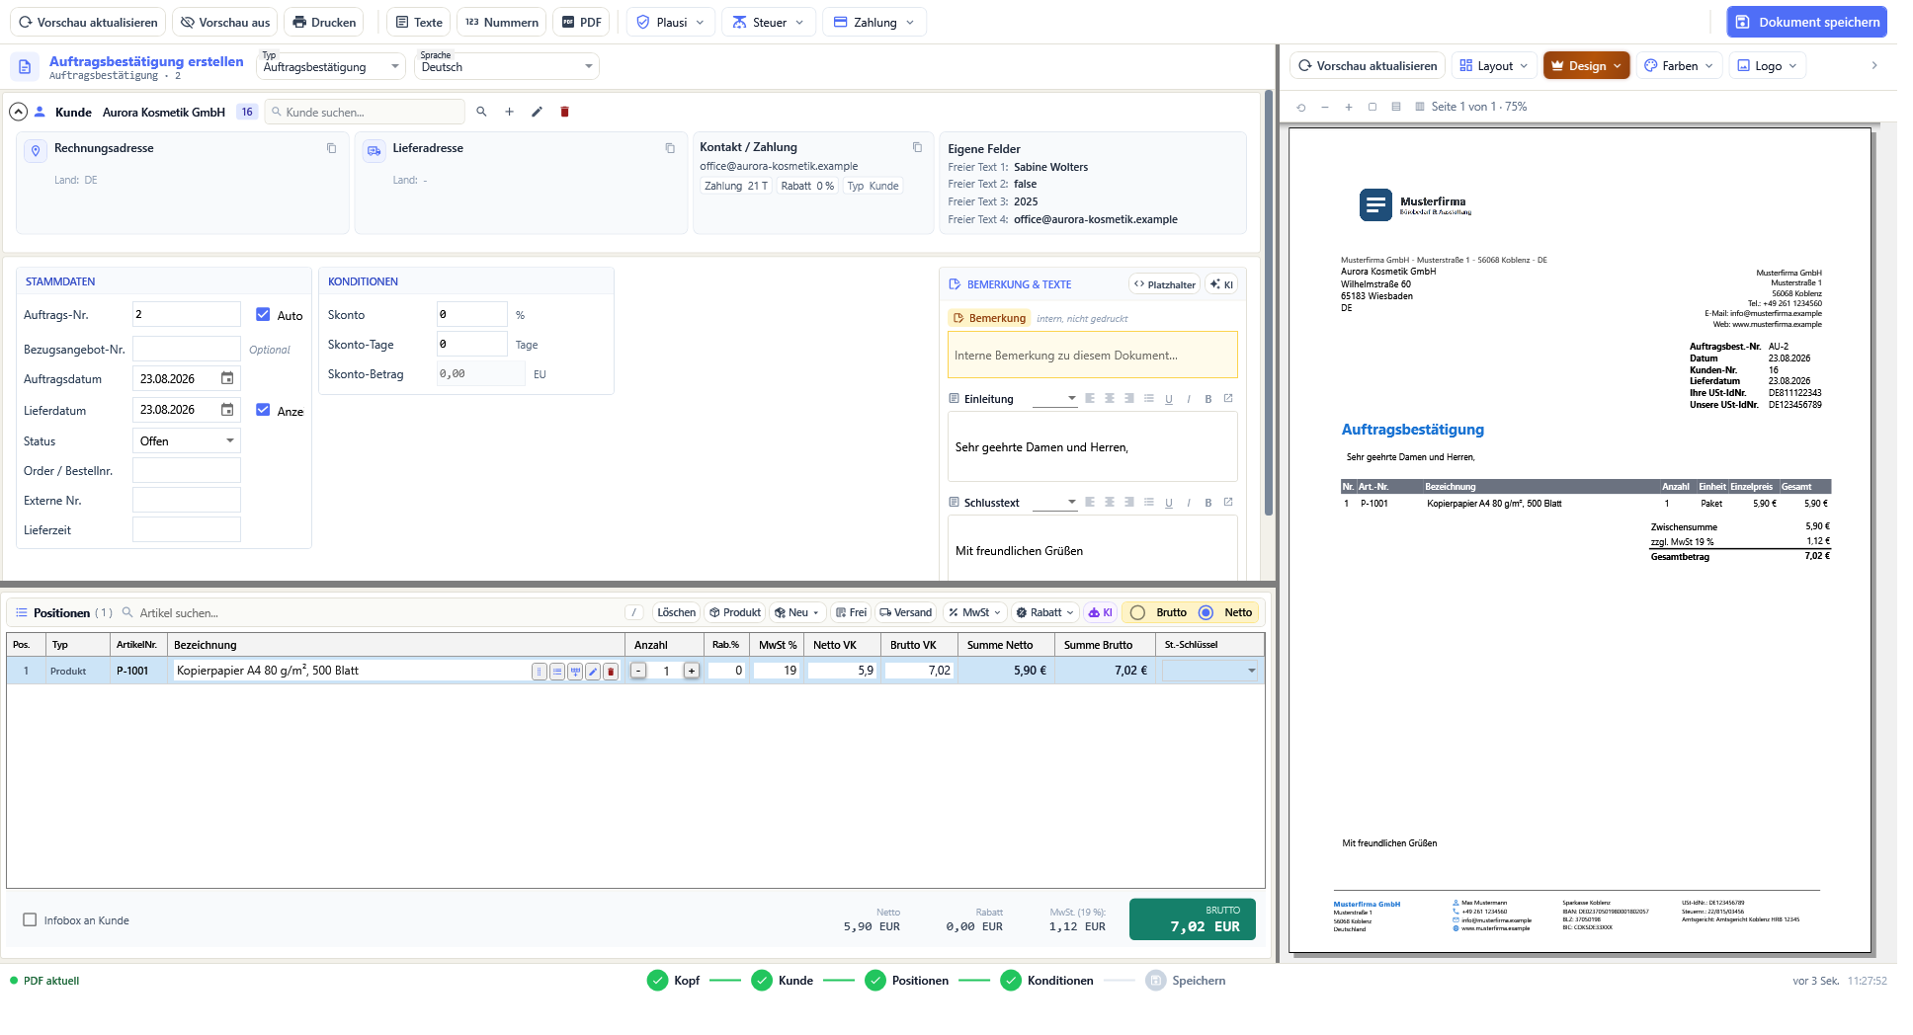Delete customer with red trash icon
The width and height of the screenshot is (1913, 1035).
coord(564,112)
